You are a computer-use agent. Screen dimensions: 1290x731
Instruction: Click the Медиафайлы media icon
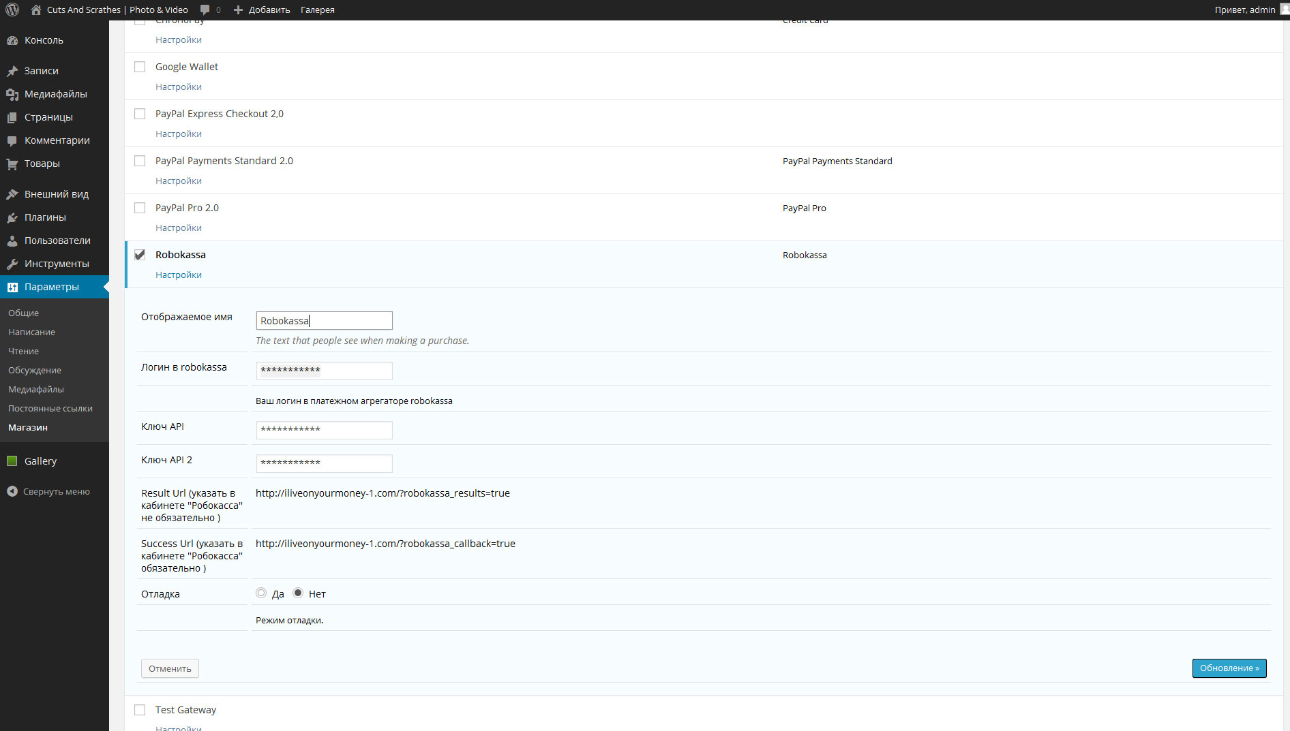12,94
